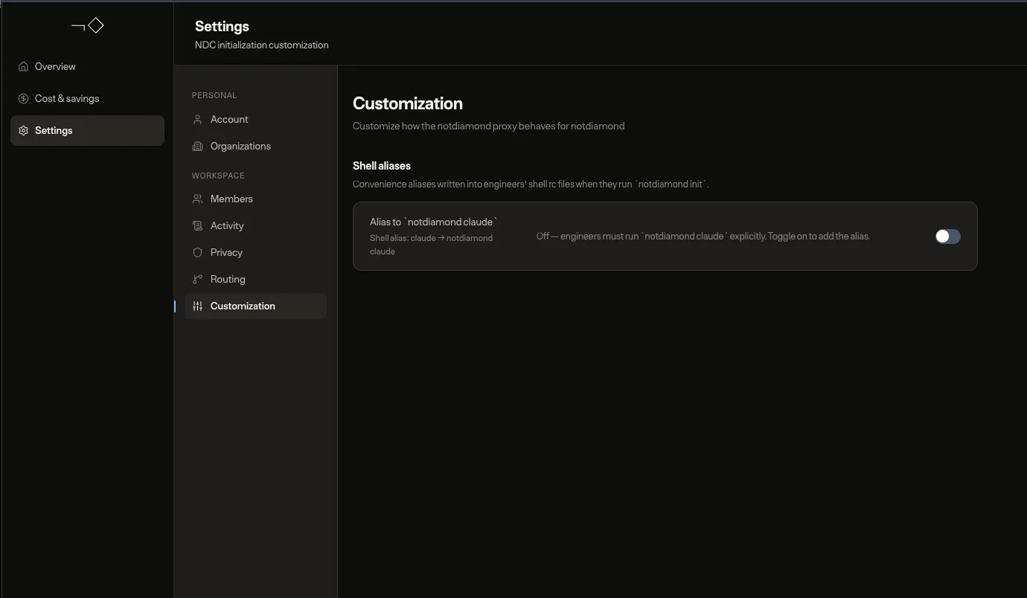
Task: Click the "Convenience aliases written into" description
Action: [531, 184]
